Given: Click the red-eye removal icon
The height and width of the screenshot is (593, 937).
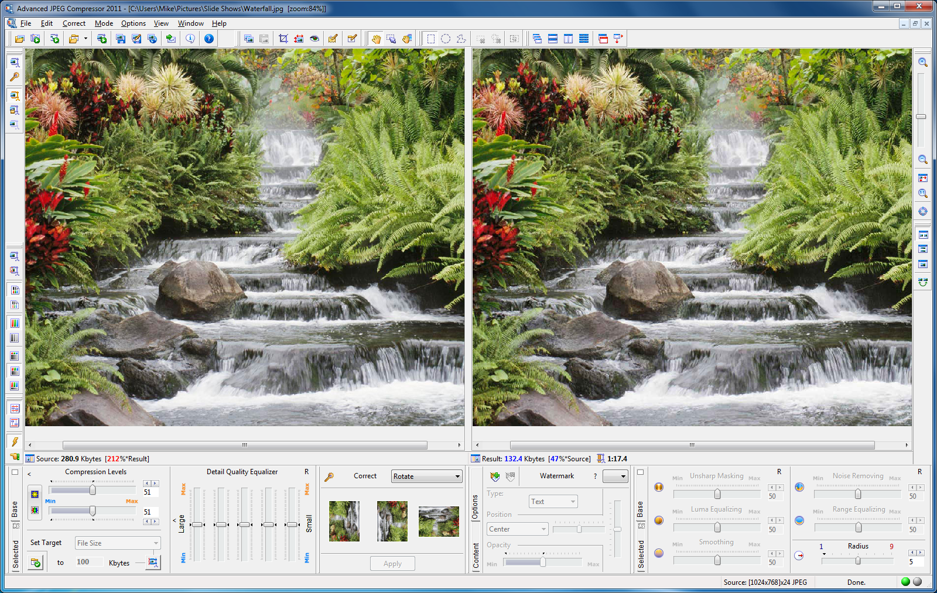Looking at the screenshot, I should 315,39.
